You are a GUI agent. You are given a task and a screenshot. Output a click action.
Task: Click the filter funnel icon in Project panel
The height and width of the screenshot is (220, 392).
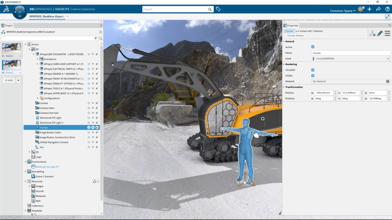tap(96, 38)
